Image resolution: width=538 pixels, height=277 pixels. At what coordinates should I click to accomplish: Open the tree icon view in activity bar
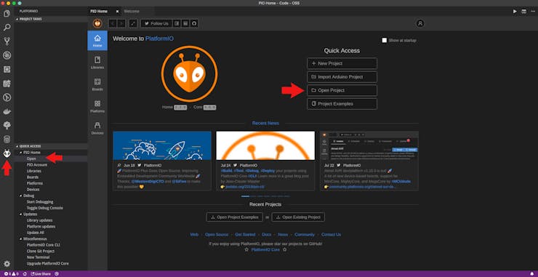[7, 125]
